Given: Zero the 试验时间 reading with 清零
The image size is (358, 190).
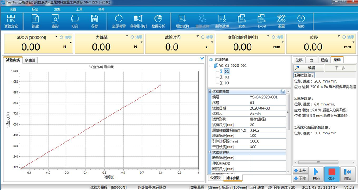Looking at the screenshot, I should [x=207, y=37].
